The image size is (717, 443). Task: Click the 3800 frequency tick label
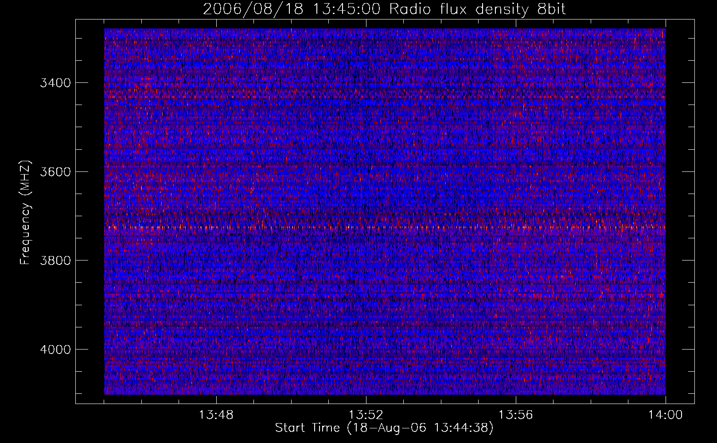tap(55, 260)
